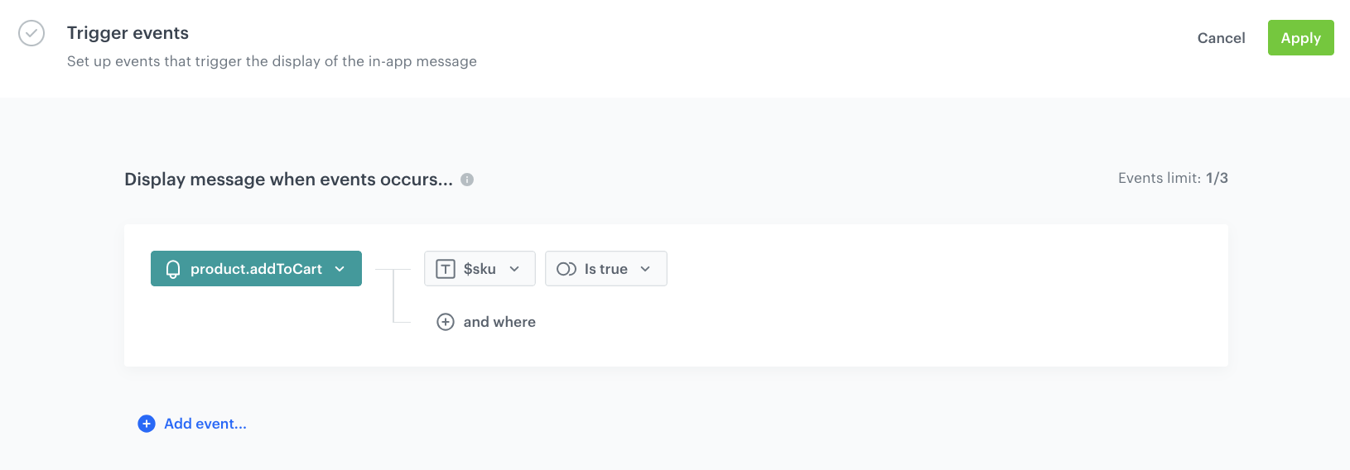Click the Add event... link

click(x=205, y=424)
